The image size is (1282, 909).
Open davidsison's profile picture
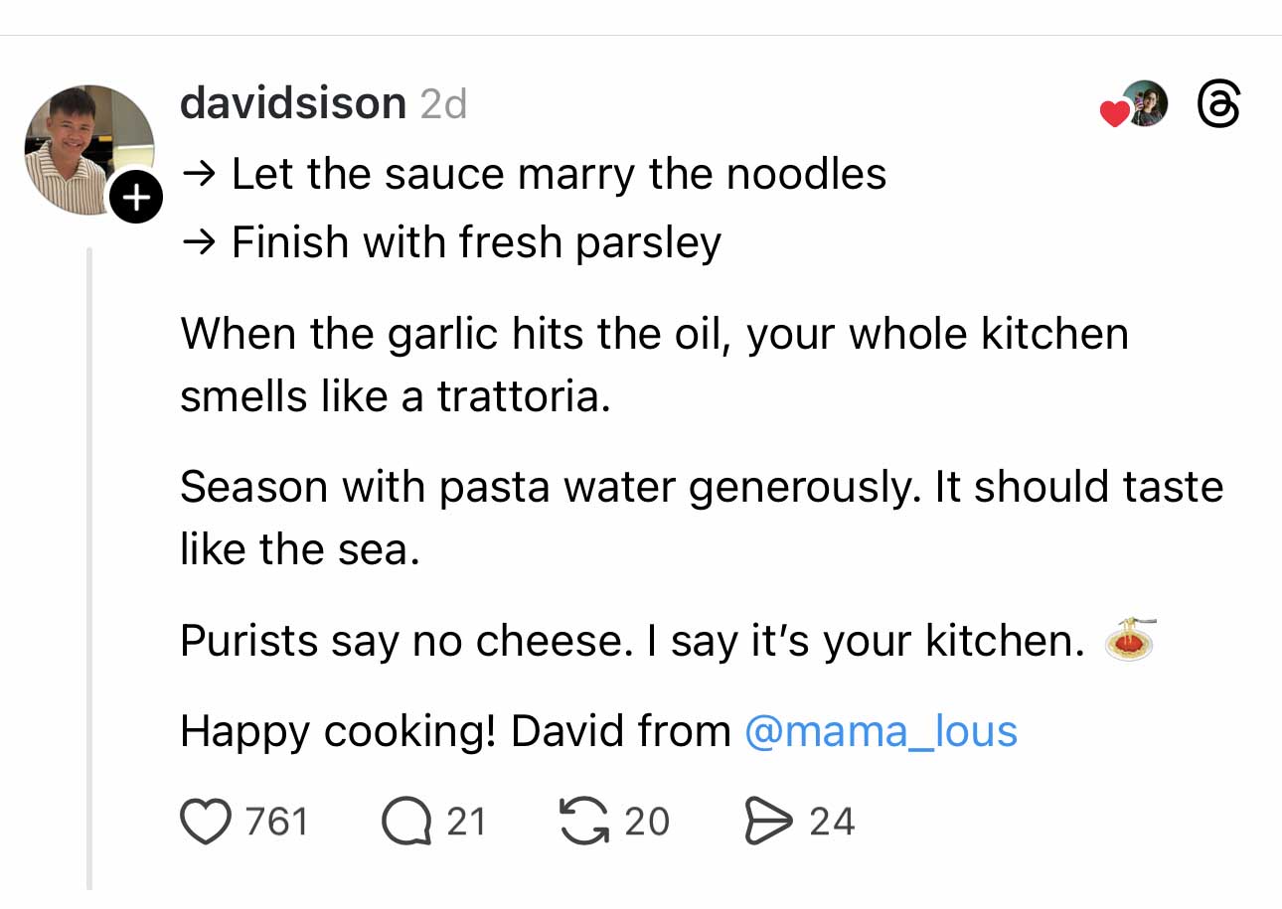pos(87,147)
